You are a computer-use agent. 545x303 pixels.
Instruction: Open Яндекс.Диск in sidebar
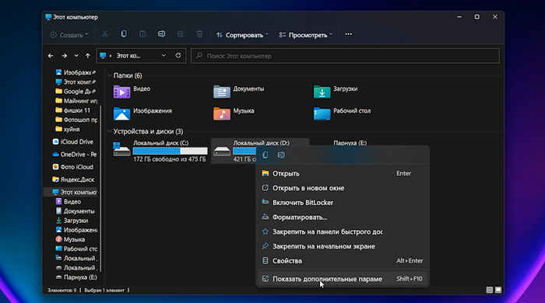pos(73,179)
